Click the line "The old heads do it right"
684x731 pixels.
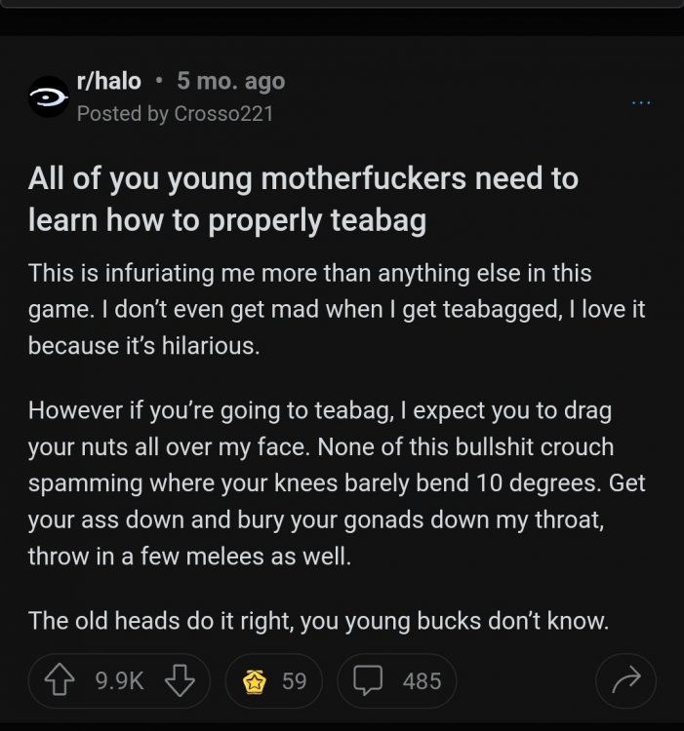318,620
